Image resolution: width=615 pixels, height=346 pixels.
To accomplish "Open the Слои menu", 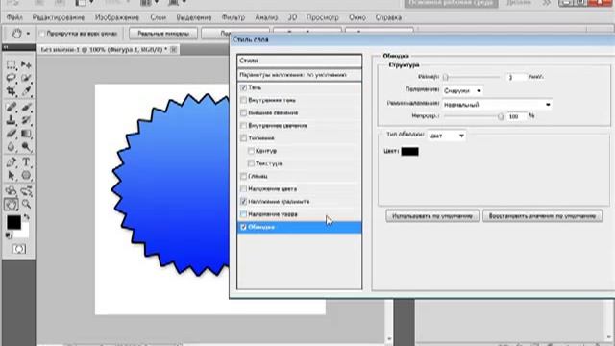I will coord(158,17).
